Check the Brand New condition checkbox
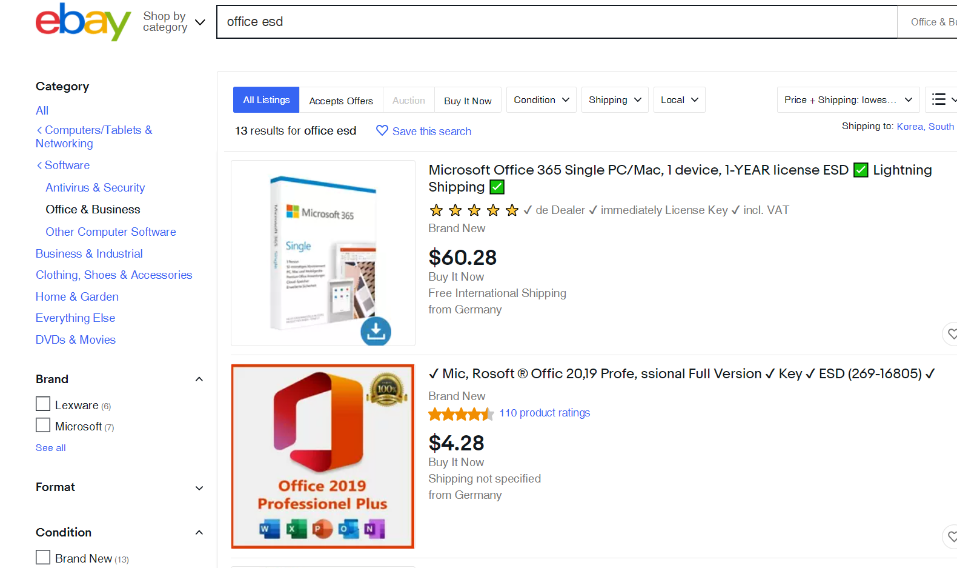The image size is (957, 568). (43, 557)
